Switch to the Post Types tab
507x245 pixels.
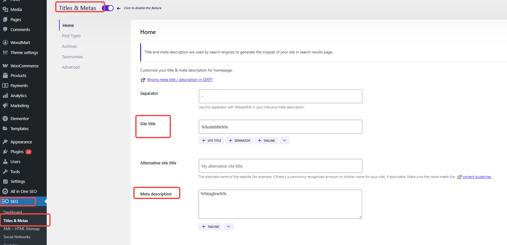72,36
